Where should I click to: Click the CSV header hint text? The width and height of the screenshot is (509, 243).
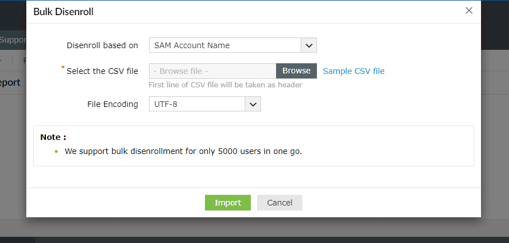(225, 85)
